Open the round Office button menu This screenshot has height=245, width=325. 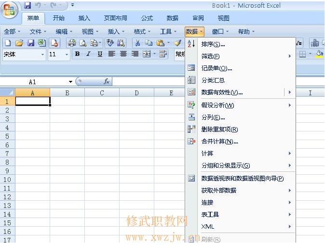coord(9,10)
